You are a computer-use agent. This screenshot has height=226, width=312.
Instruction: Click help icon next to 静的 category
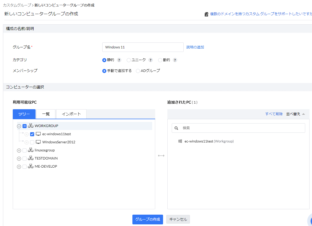tap(119, 60)
